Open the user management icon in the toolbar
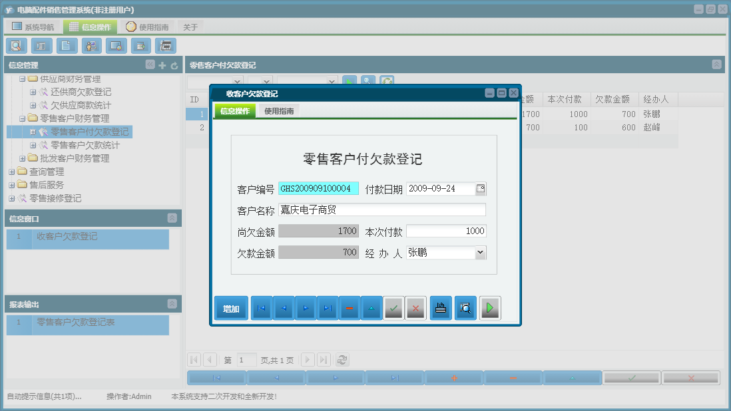731x411 pixels. [91, 46]
